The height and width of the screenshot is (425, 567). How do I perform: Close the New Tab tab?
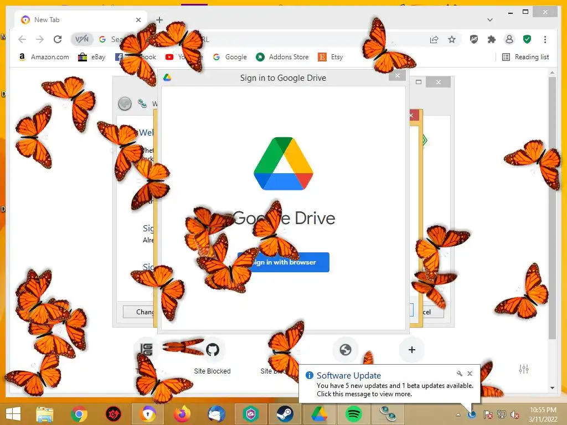pyautogui.click(x=138, y=20)
